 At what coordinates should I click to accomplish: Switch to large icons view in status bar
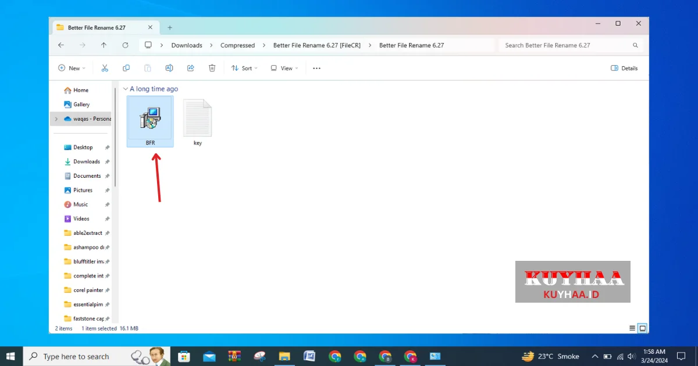pos(643,328)
